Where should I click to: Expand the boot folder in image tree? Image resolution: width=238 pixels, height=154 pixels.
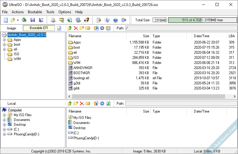click(x=4, y=44)
